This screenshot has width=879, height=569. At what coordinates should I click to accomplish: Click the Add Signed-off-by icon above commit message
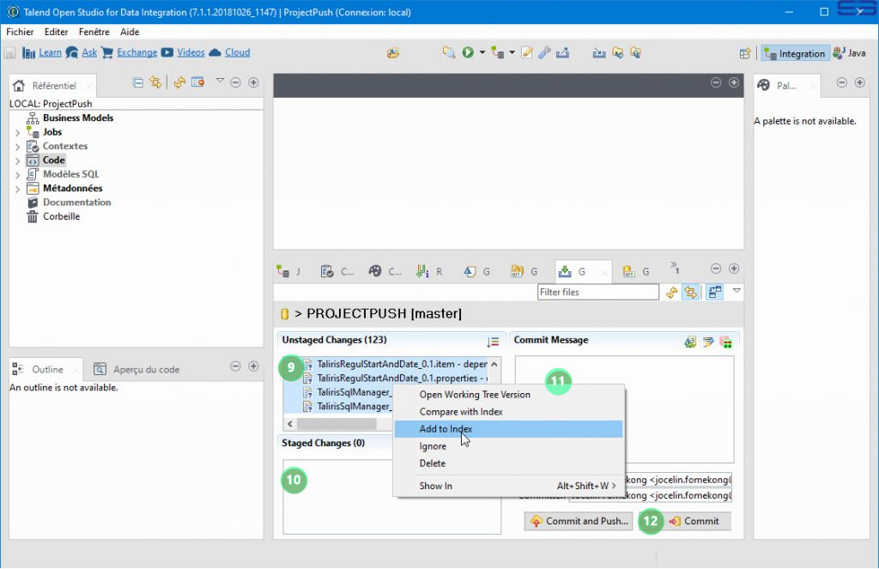point(708,342)
